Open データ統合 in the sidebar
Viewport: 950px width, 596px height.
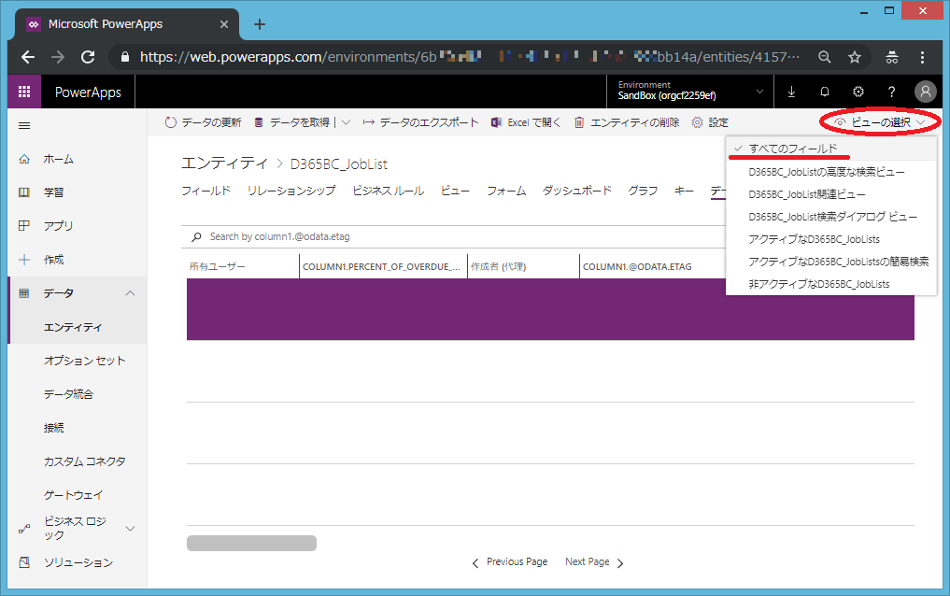(68, 394)
